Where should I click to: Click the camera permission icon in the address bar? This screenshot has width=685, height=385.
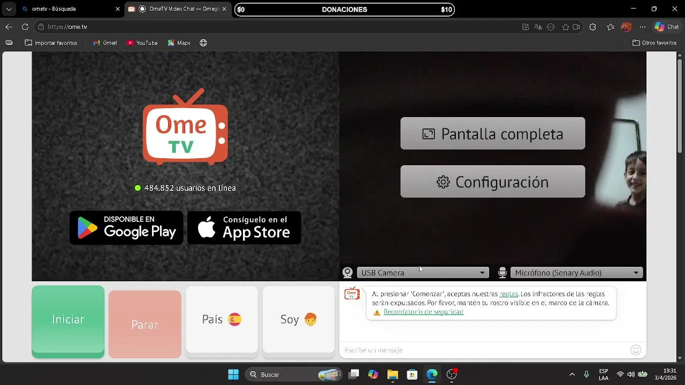576,27
